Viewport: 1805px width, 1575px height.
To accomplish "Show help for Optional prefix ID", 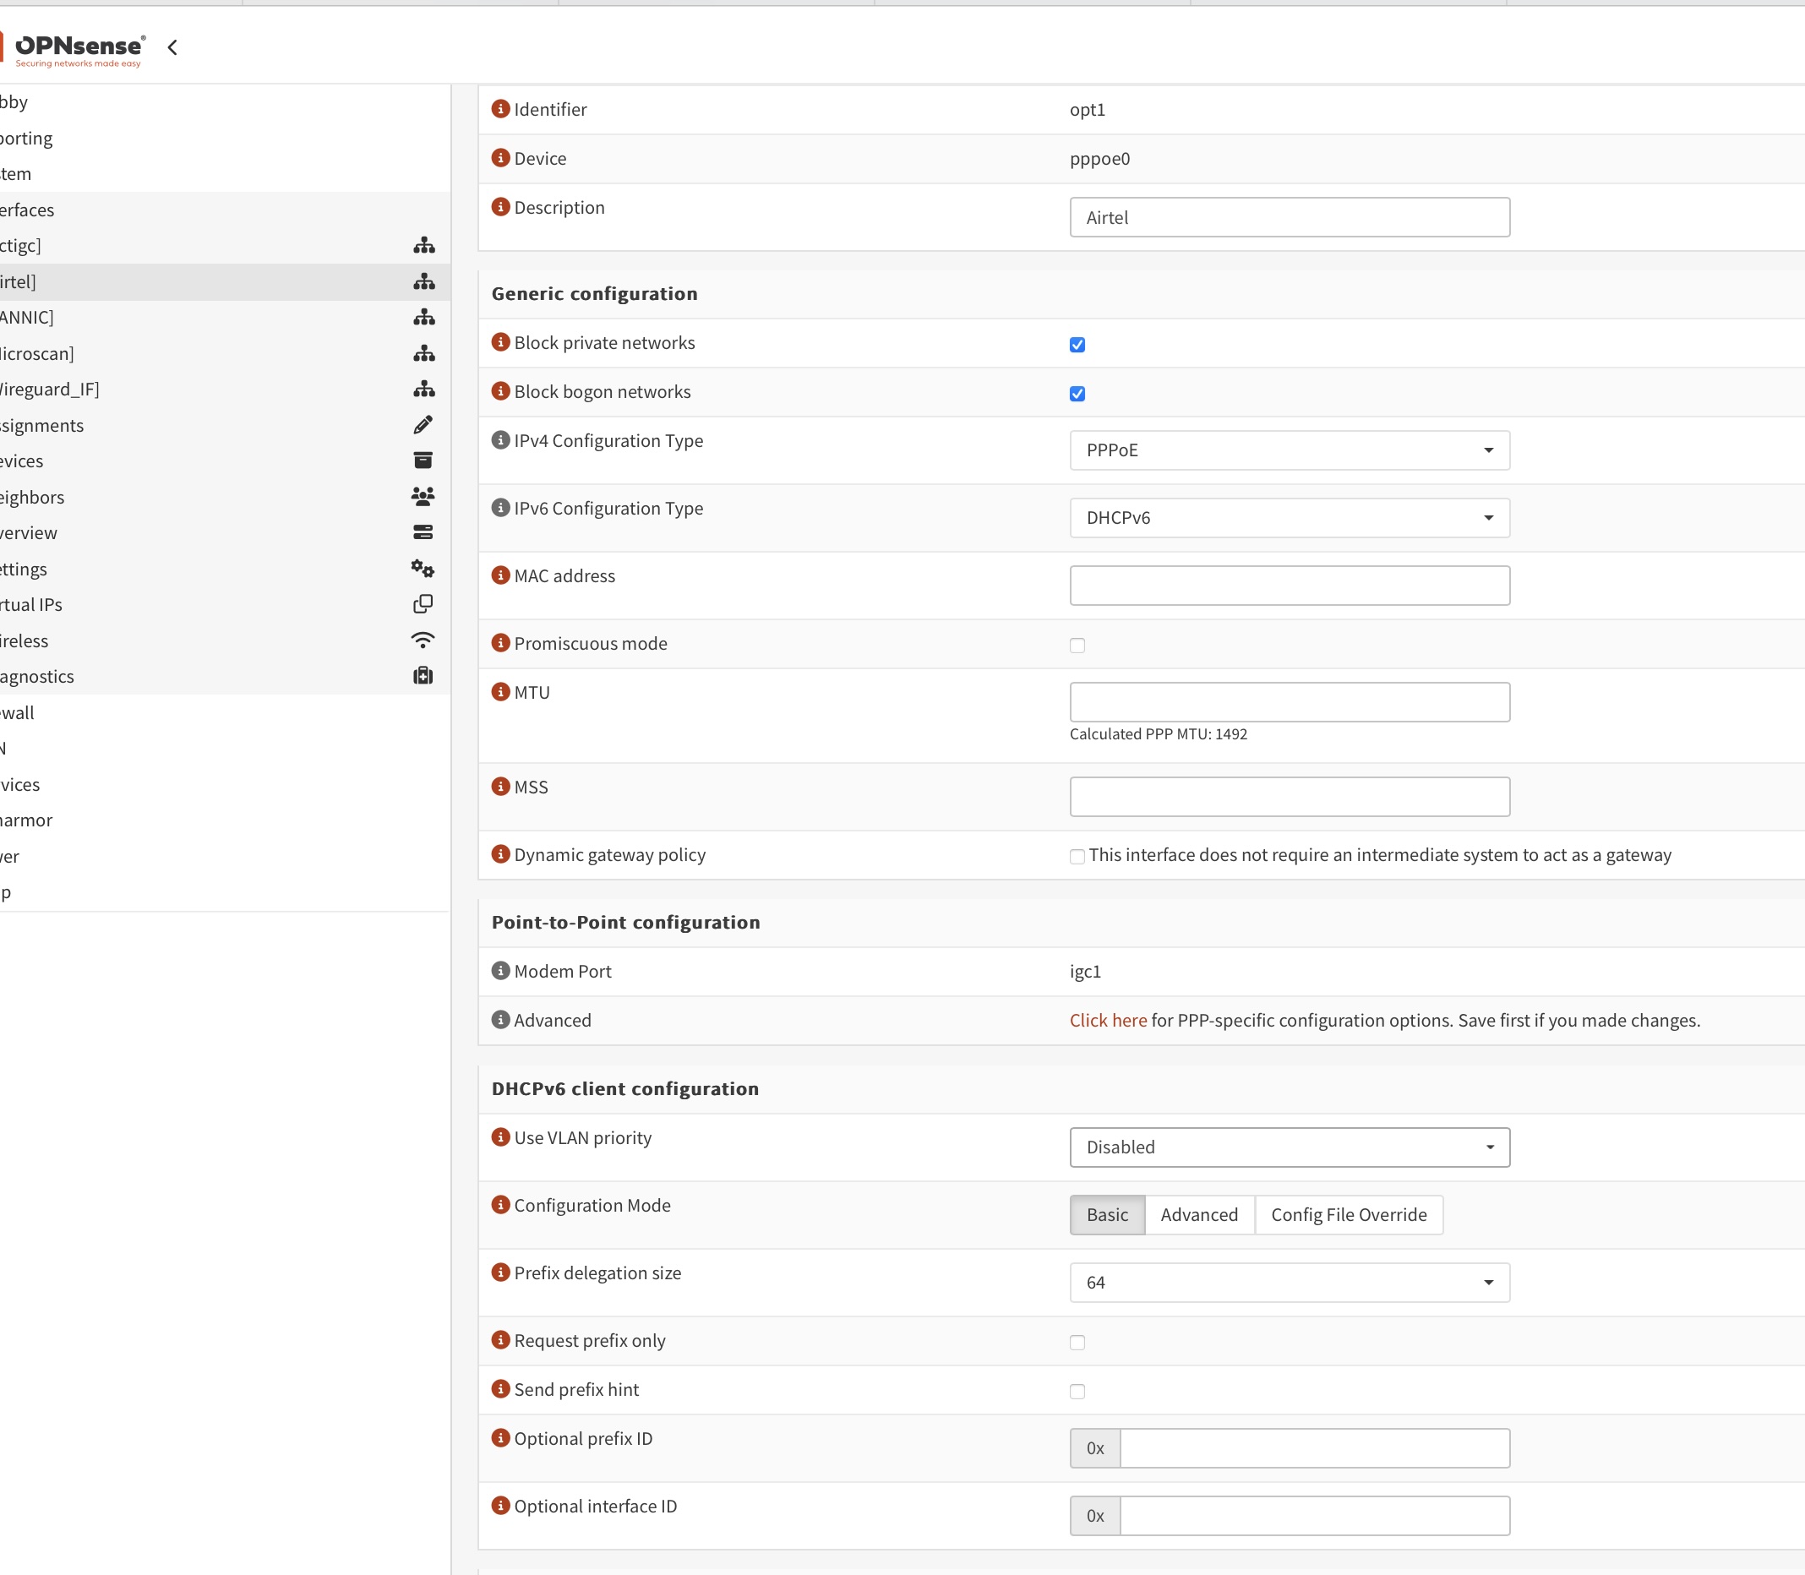I will tap(501, 1438).
